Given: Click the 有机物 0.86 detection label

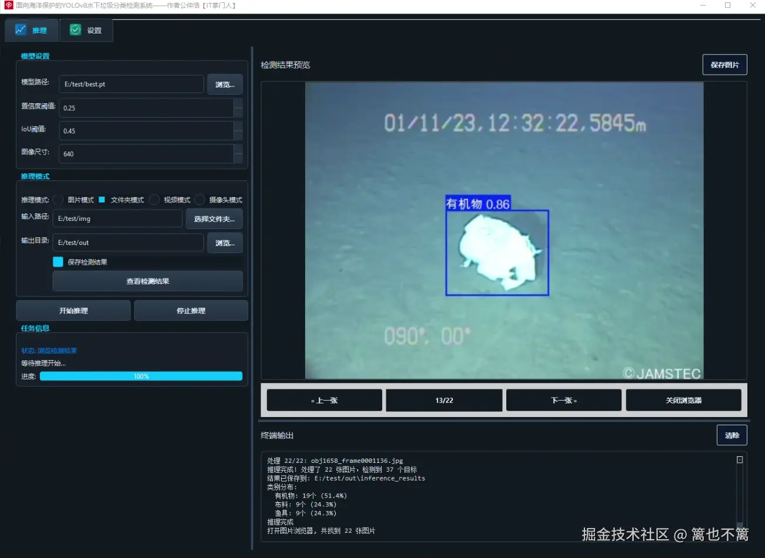Looking at the screenshot, I should tap(477, 204).
